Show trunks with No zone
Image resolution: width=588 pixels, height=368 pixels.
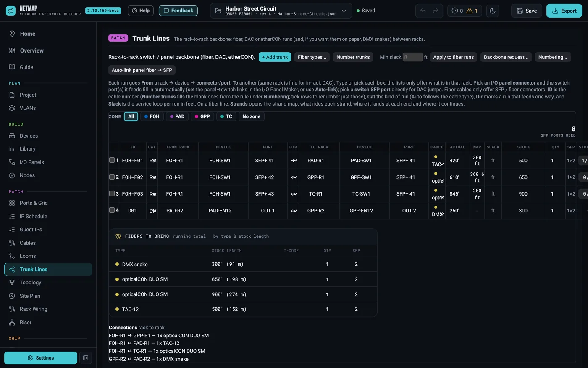click(x=252, y=116)
